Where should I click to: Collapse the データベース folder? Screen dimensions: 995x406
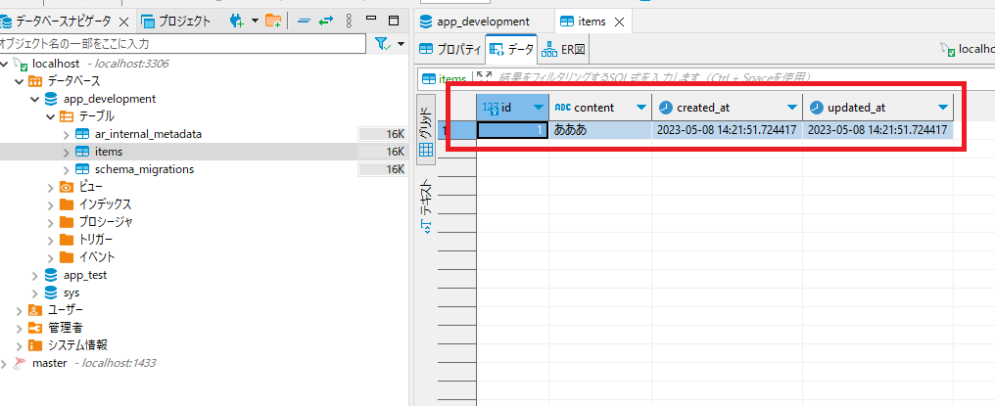[x=19, y=81]
